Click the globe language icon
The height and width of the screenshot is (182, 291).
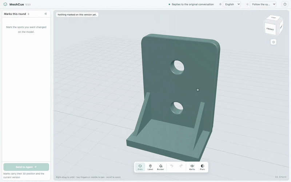220,4
